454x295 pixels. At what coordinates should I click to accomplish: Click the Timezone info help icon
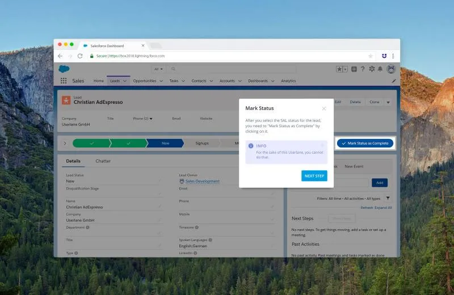point(196,227)
